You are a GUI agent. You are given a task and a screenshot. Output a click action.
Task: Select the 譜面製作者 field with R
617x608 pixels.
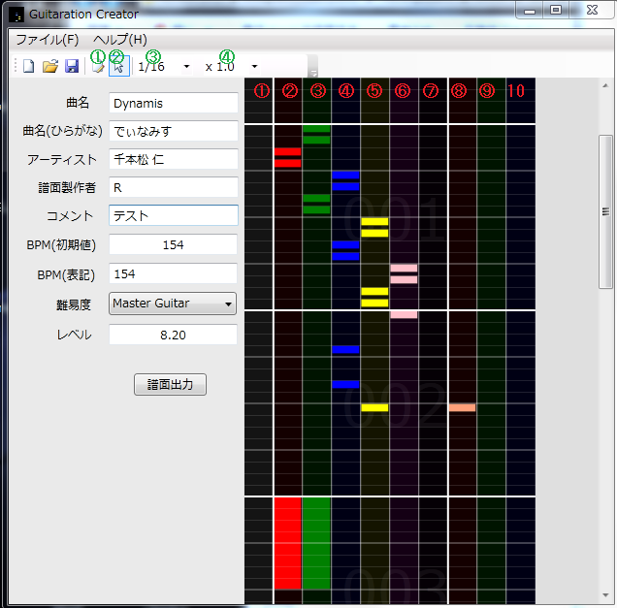173,187
